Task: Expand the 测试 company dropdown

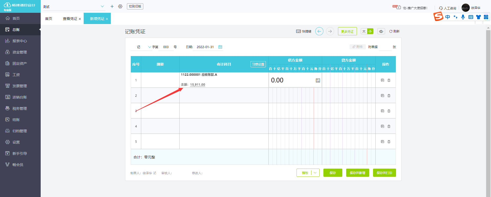Action: 102,6
